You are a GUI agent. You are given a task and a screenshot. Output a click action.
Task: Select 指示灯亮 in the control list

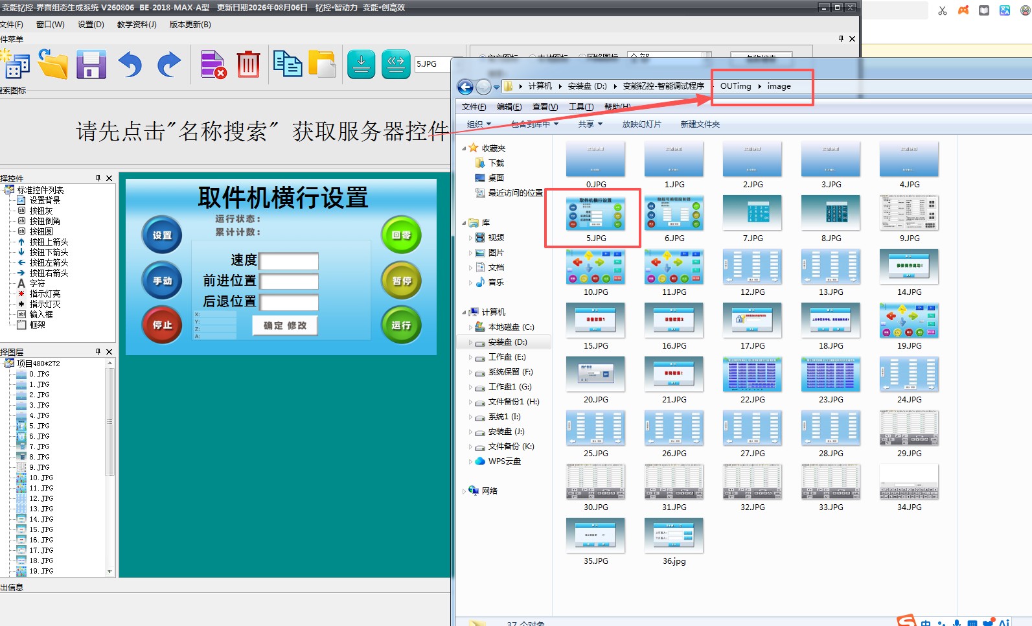45,294
